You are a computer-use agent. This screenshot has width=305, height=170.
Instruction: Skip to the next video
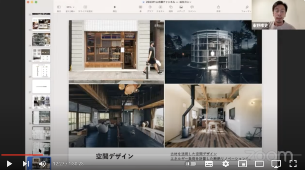[26, 164]
